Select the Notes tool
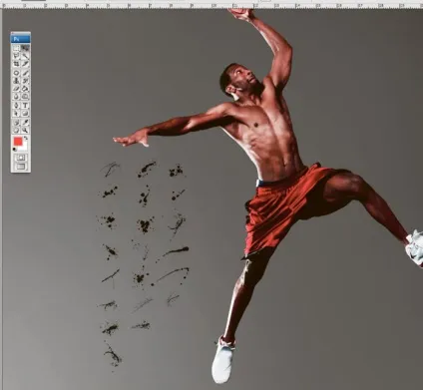This screenshot has height=390, width=423. point(16,123)
